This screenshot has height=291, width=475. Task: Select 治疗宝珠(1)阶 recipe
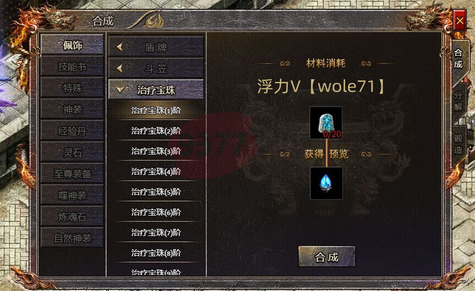[156, 111]
